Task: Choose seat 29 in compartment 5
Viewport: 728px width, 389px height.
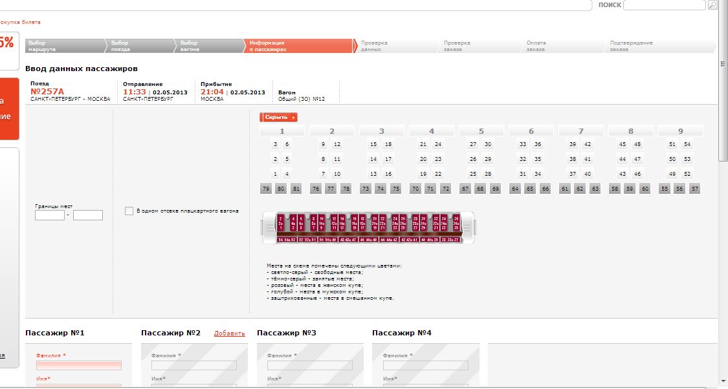Action: coord(488,159)
